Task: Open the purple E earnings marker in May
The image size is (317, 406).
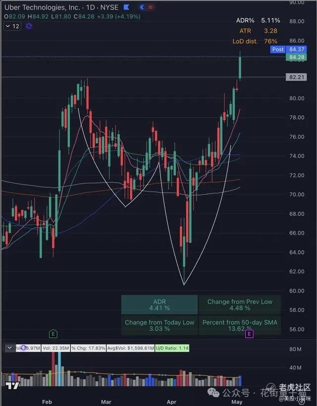Action: tap(249, 334)
